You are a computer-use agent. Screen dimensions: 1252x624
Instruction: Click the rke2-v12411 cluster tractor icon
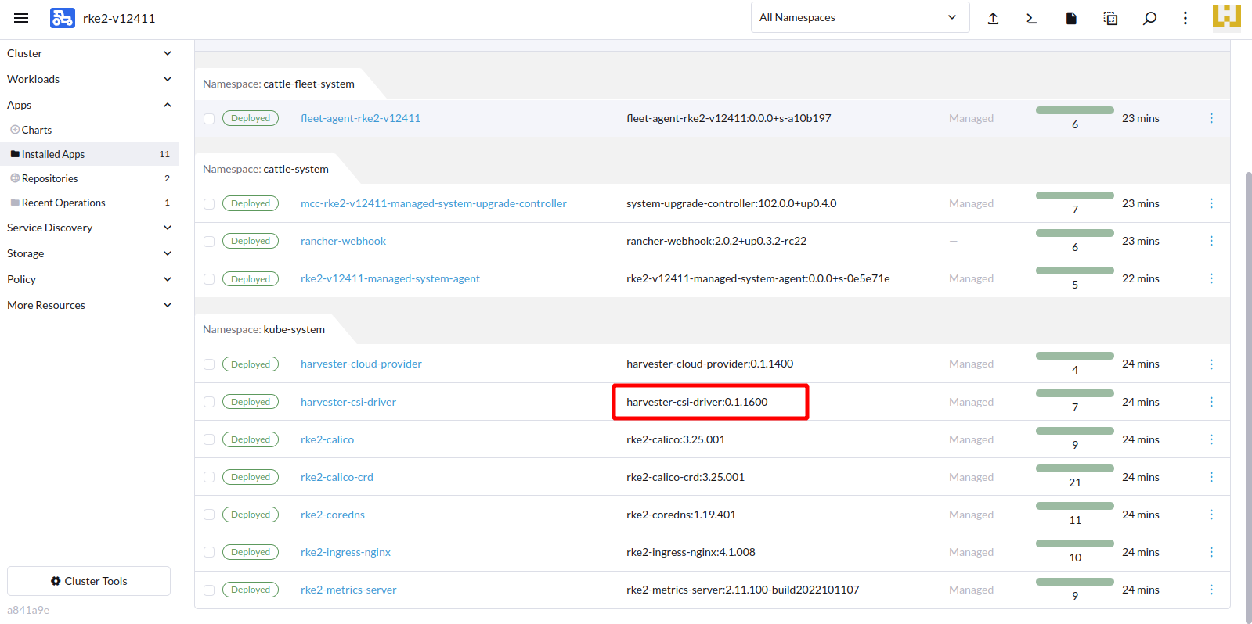(63, 18)
